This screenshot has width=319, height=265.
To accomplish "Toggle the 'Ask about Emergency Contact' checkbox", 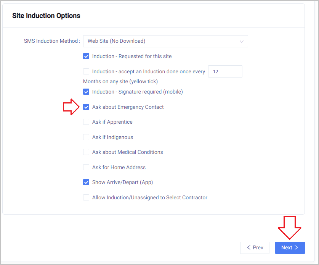I will 86,107.
